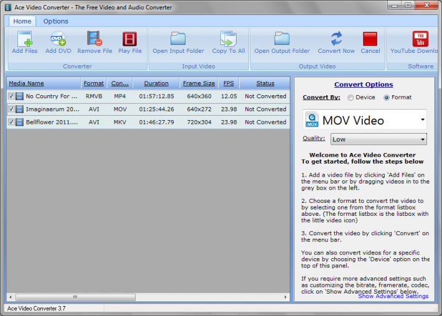Uncheck the Bellflower file checkbox
This screenshot has width=442, height=316.
[x=11, y=122]
